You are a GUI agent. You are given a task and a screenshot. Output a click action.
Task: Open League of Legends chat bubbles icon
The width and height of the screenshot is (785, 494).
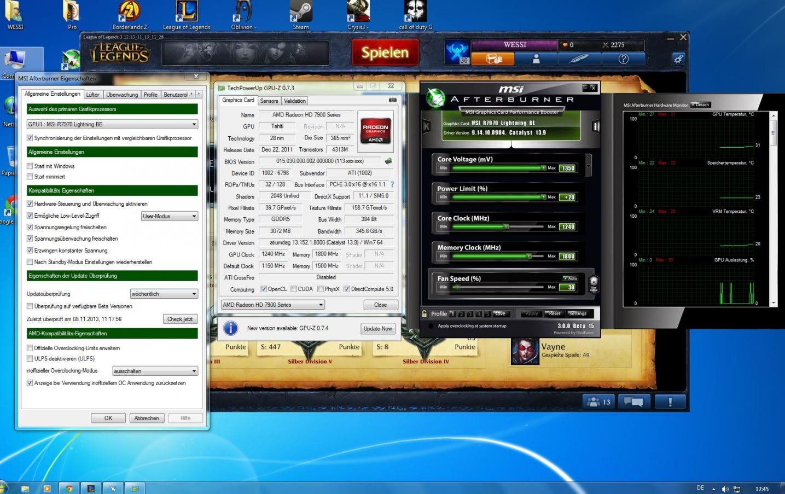coord(633,402)
